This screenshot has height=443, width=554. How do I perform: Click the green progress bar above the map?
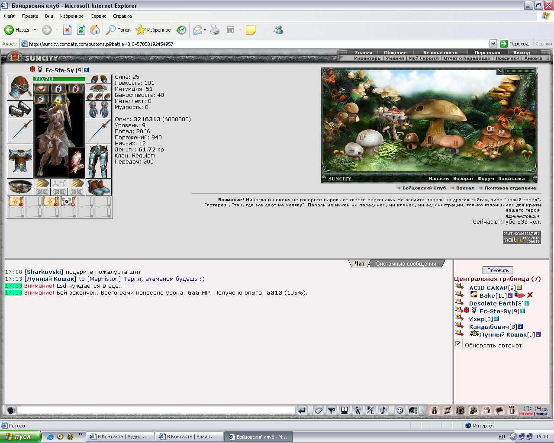(x=521, y=71)
